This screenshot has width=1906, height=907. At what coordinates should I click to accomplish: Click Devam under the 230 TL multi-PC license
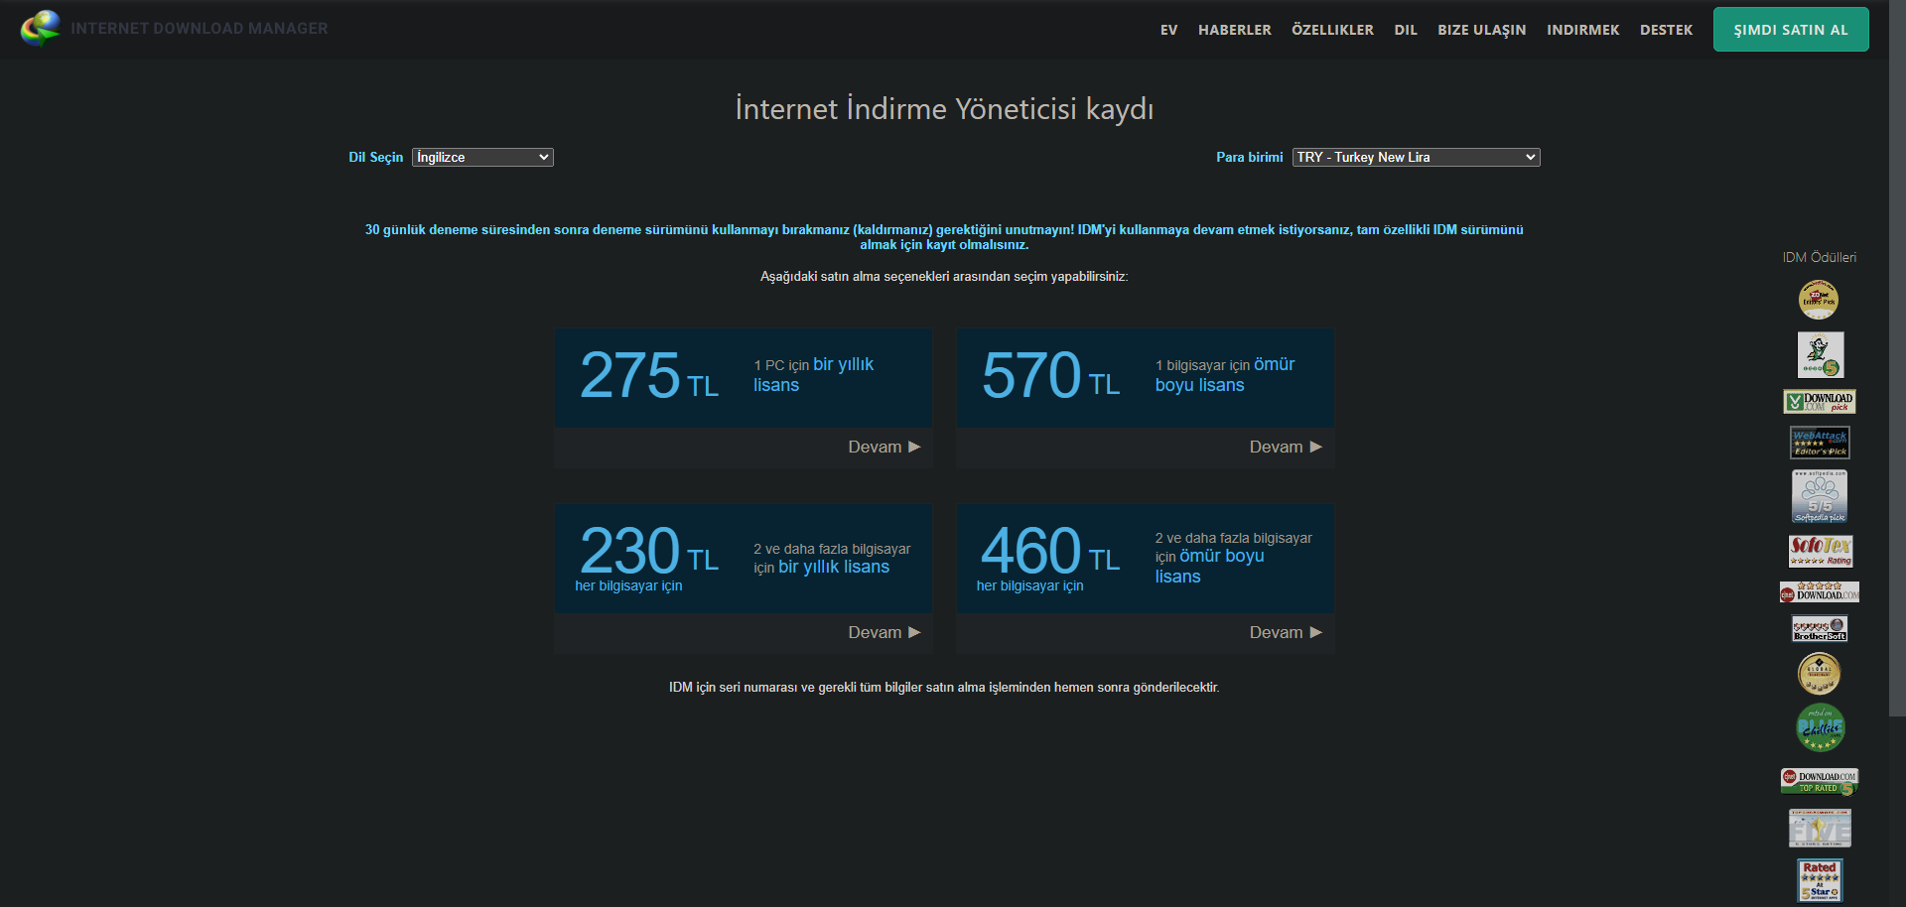[x=885, y=632]
